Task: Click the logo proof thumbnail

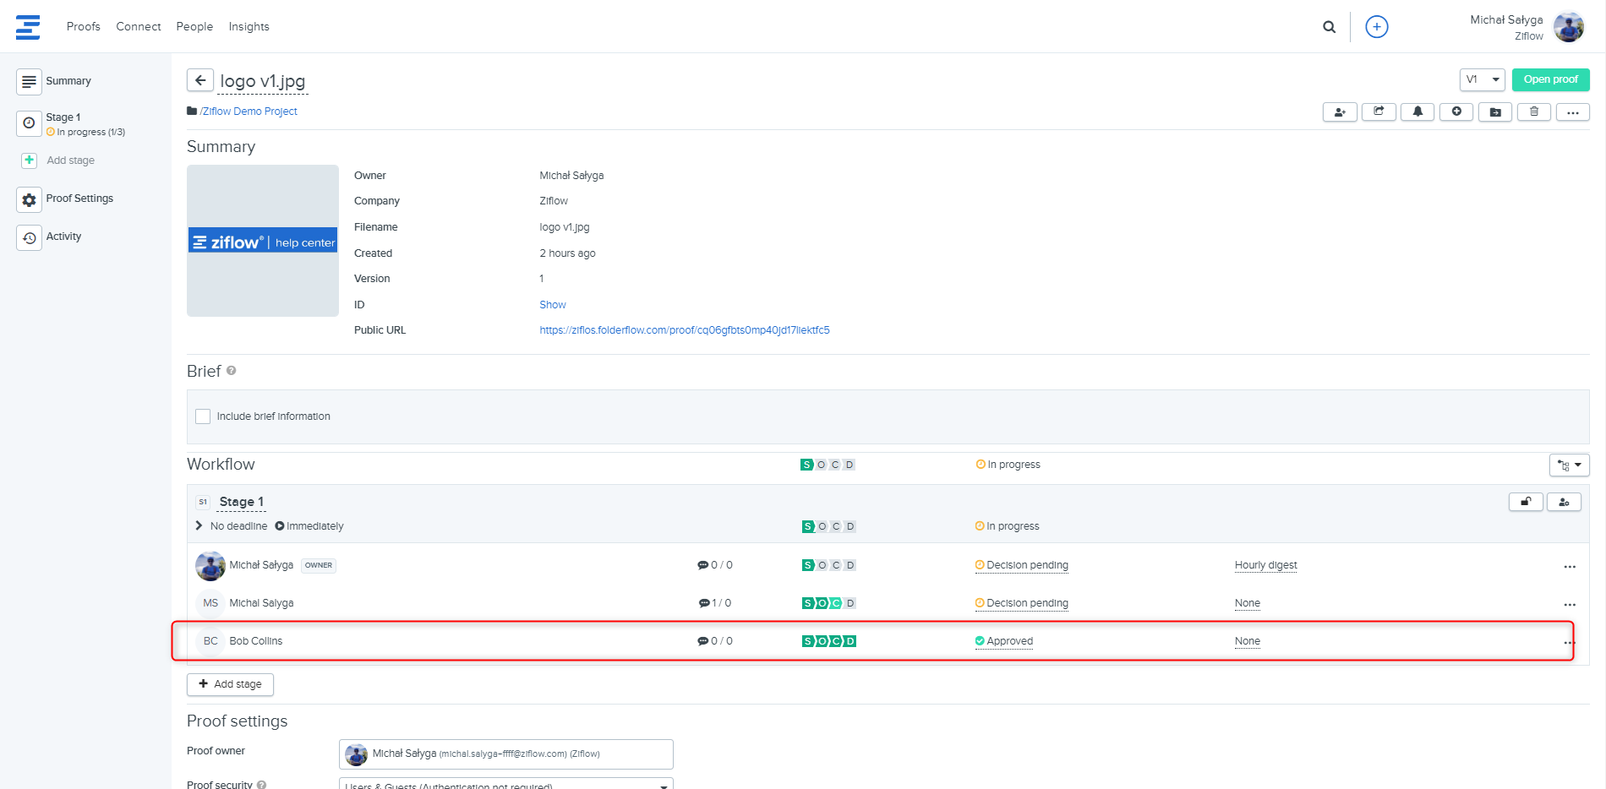Action: (x=263, y=241)
